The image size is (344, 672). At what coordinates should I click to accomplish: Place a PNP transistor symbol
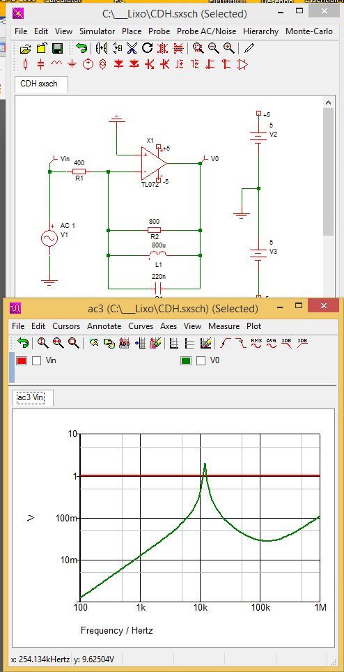pos(165,65)
